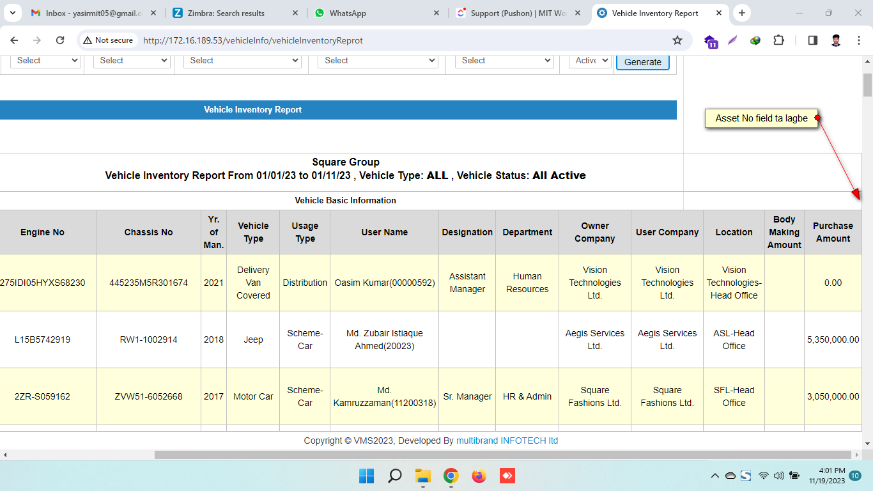This screenshot has height=491, width=873.
Task: Open File Explorer from the taskbar
Action: point(422,476)
